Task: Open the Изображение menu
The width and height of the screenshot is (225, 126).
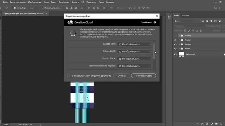Action: pos(35,2)
